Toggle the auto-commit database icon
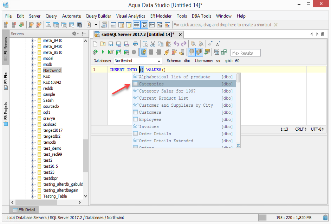The width and height of the screenshot is (331, 224). tap(143, 52)
